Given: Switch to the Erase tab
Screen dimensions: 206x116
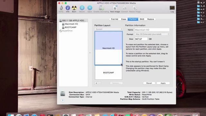Looking at the screenshot, I should point(124,19).
